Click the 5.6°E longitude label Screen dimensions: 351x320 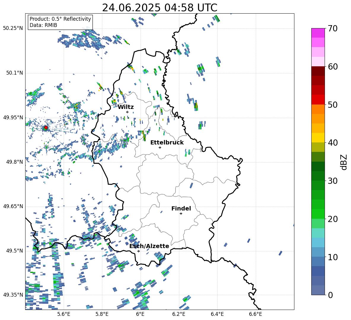click(x=64, y=314)
